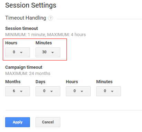Open the Session timeout Hours dropdown

click(x=18, y=52)
